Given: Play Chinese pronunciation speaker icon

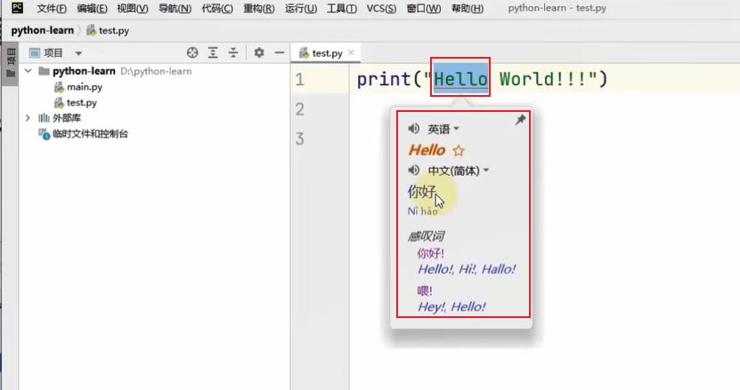Looking at the screenshot, I should (414, 171).
